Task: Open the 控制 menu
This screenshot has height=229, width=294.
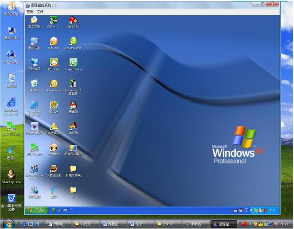Action: [30, 12]
